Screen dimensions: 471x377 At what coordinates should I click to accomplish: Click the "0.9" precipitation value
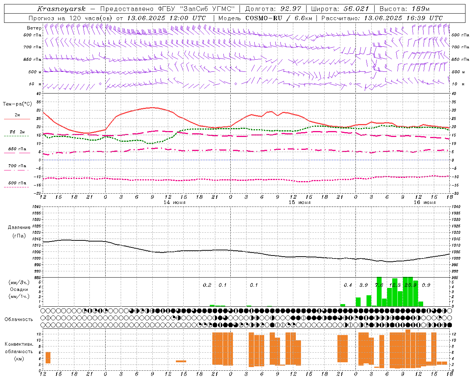426,285
